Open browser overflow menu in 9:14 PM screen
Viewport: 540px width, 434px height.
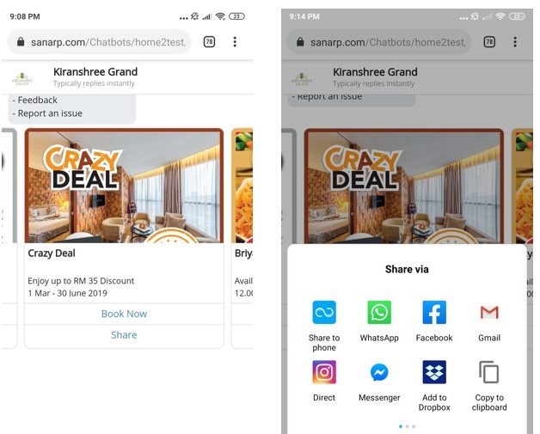(514, 42)
